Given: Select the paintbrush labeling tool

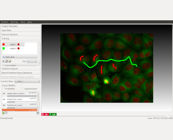Looking at the screenshot, I should (x=7, y=61).
